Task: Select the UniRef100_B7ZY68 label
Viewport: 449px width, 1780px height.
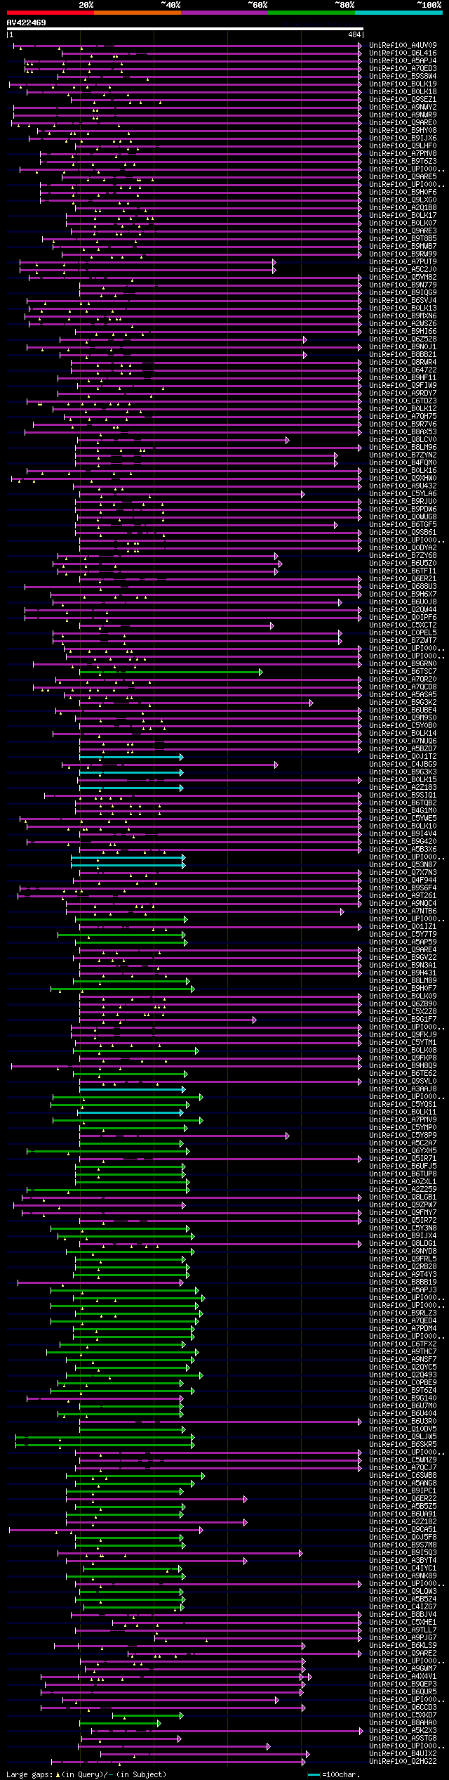Action: (403, 556)
